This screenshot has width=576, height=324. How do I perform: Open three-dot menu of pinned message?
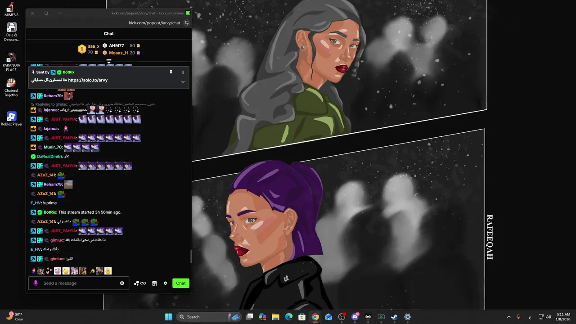[x=183, y=72]
